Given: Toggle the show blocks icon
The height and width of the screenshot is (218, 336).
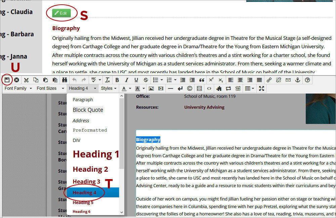Looking at the screenshot, I should [x=199, y=89].
